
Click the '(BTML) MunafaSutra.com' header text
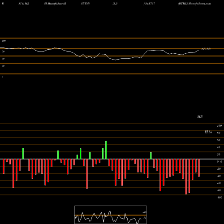194,4
